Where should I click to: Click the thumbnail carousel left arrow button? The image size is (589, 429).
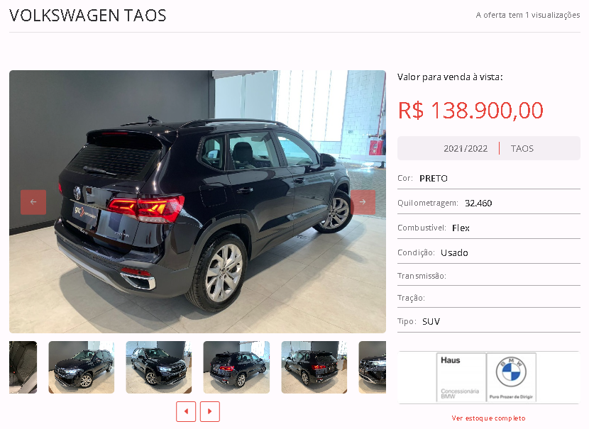coord(186,411)
